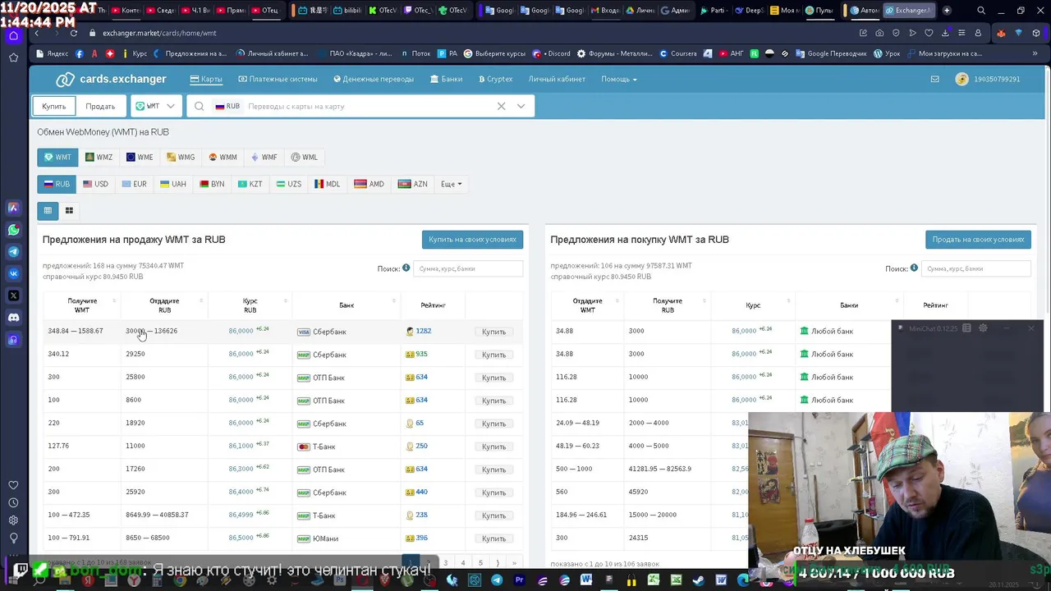Focus buy-offers Сумма, курс, банки filter
This screenshot has height=591, width=1051.
[x=975, y=268]
